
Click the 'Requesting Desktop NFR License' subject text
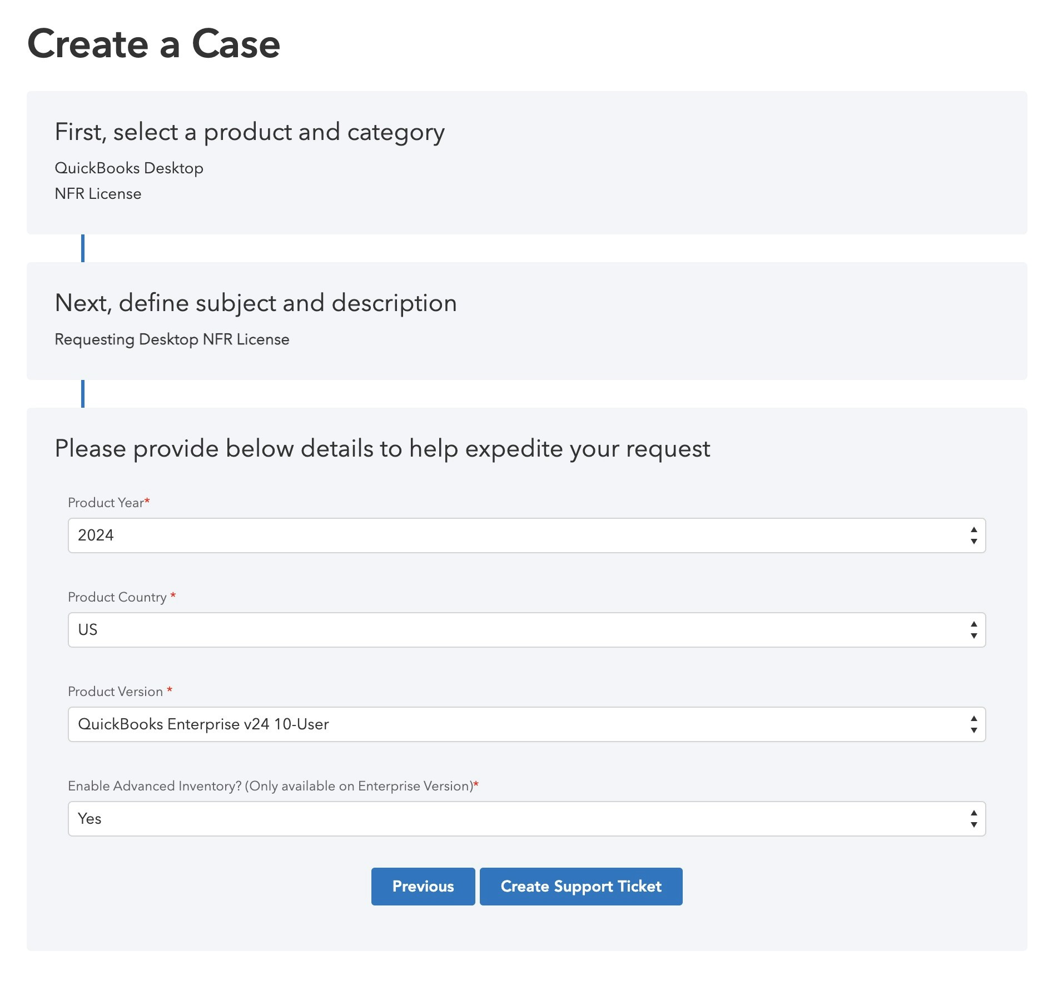[x=172, y=339]
